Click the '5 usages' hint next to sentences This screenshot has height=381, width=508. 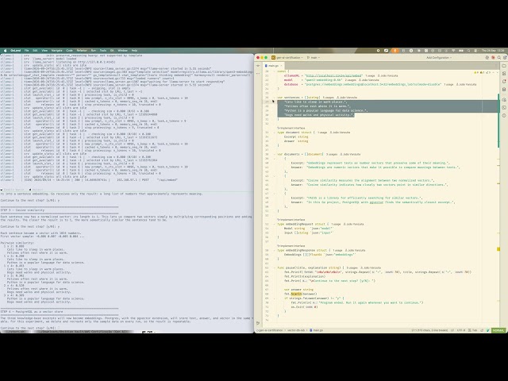pyautogui.click(x=329, y=97)
